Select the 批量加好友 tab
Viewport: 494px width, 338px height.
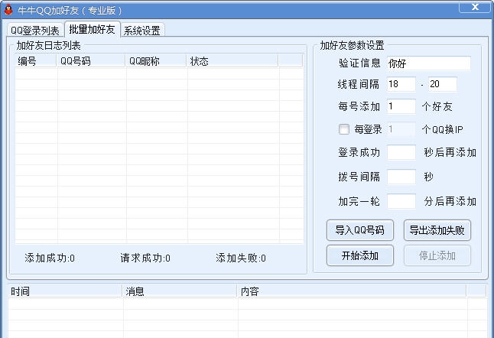point(92,29)
